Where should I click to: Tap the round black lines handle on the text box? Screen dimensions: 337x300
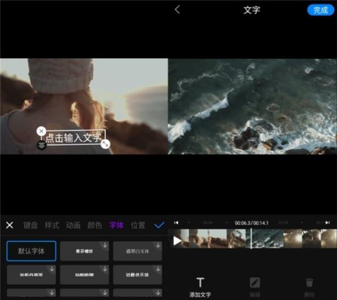pos(42,145)
